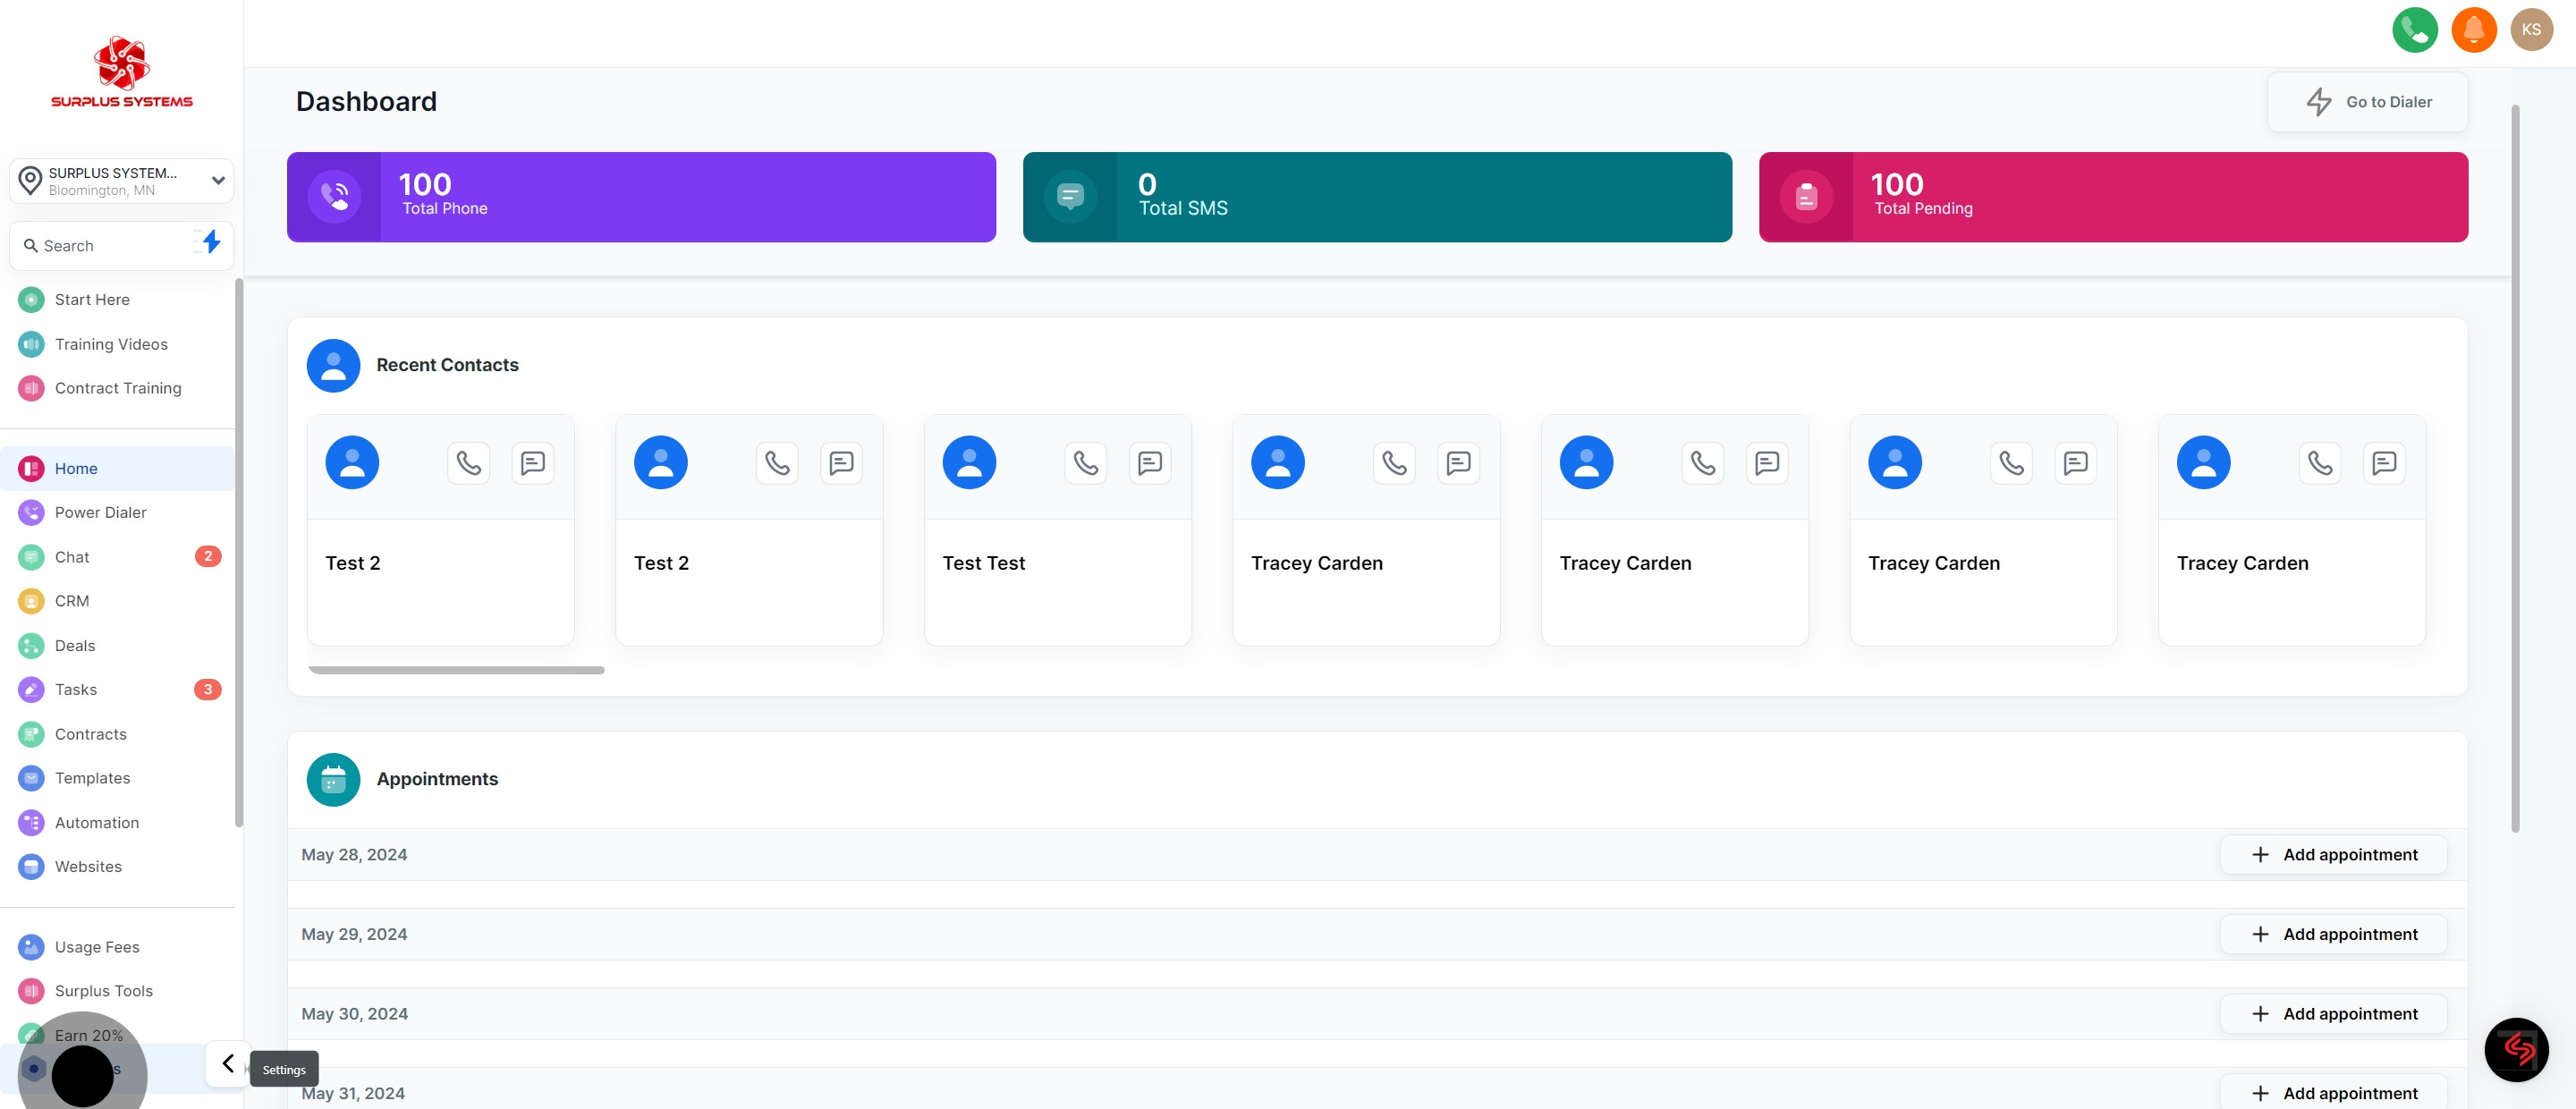Click the lightning quick-action icon near Search
The image size is (2576, 1109).
(209, 243)
